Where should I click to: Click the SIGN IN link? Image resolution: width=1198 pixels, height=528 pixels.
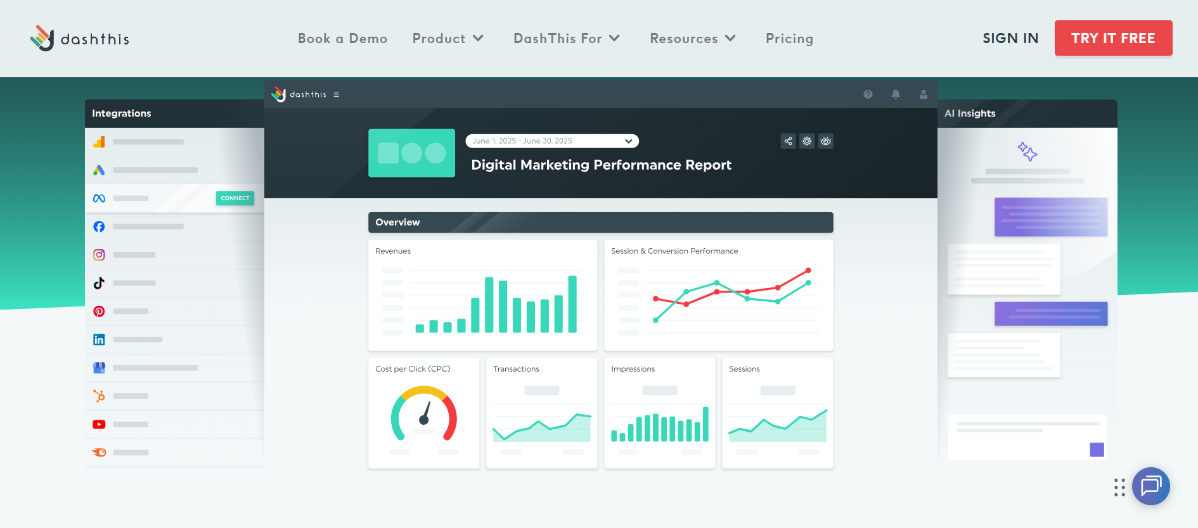point(1010,39)
